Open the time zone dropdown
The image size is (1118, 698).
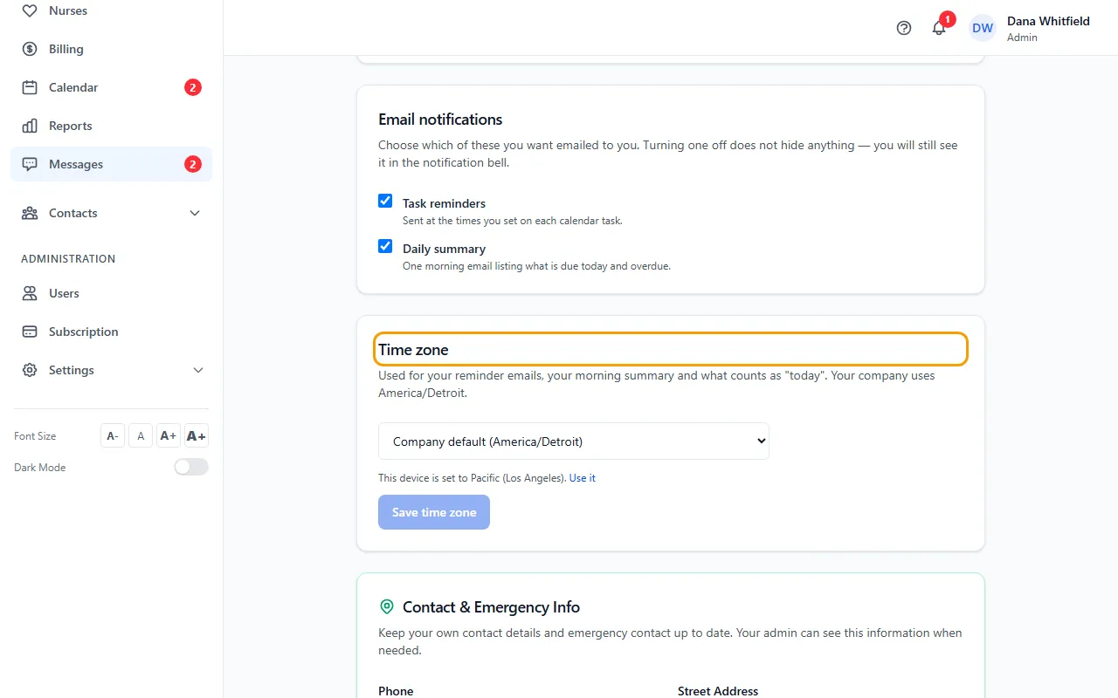pos(574,441)
